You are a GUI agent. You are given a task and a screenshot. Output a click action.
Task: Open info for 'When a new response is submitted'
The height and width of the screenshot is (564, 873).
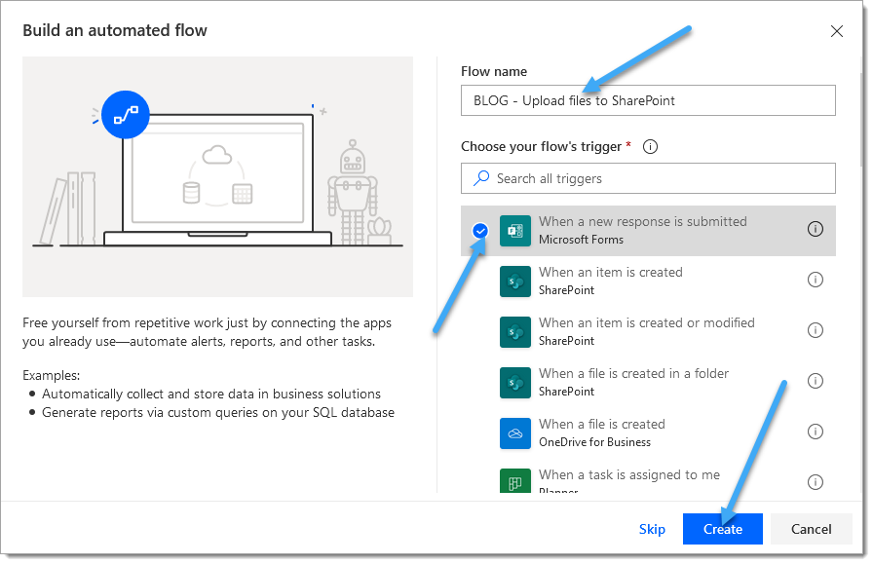[x=816, y=229]
